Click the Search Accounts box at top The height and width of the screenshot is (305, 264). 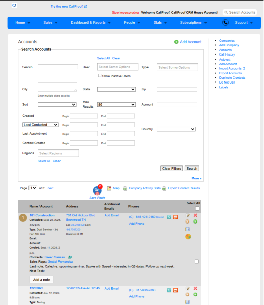pyautogui.click(x=240, y=12)
